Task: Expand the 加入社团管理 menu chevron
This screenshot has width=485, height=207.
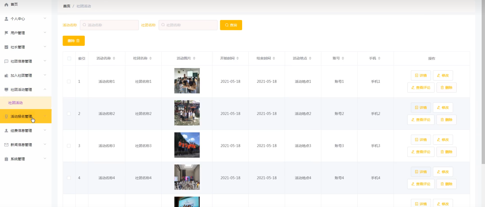Action: [x=45, y=75]
